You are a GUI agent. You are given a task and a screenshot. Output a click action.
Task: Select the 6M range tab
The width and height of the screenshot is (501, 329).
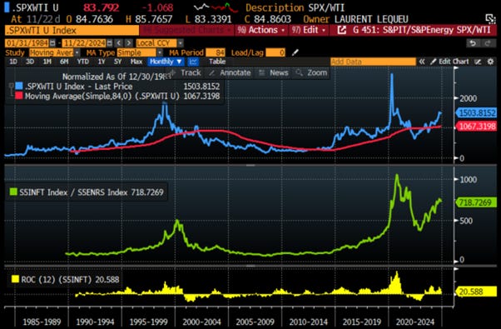click(x=64, y=62)
